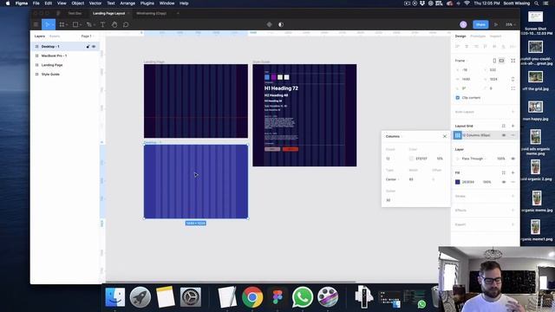Add a new file tab with plus

click(178, 14)
